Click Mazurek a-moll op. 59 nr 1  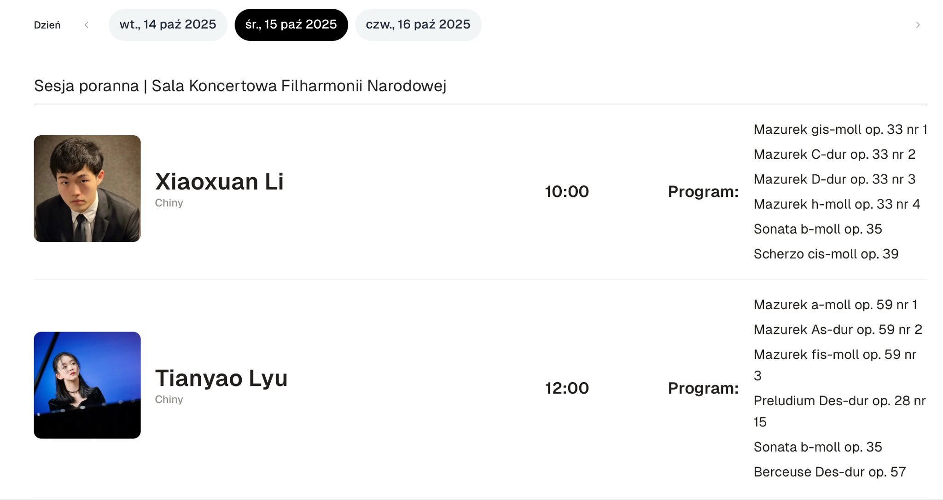[x=835, y=305]
